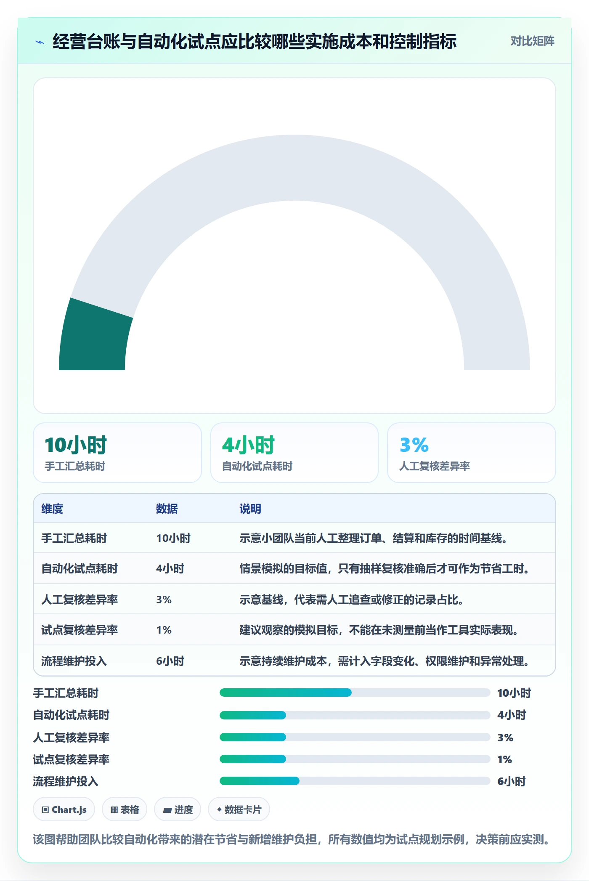Click the 10小时 value in table
589x881 pixels.
173,538
